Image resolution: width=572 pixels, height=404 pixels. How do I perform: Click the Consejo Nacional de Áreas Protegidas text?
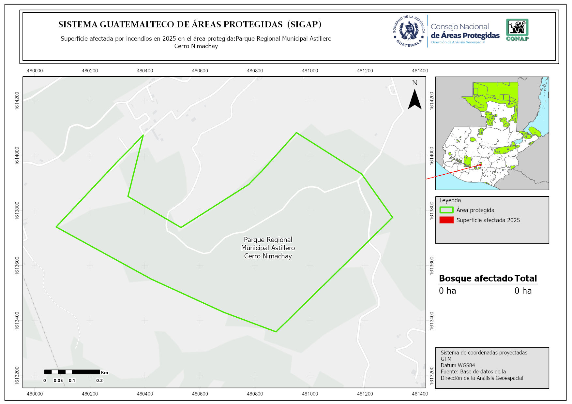(465, 31)
